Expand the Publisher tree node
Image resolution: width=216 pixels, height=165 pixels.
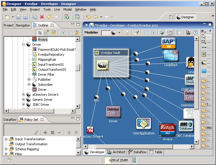(29, 80)
